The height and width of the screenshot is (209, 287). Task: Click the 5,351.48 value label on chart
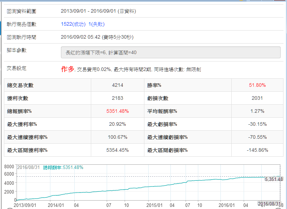click(x=273, y=179)
